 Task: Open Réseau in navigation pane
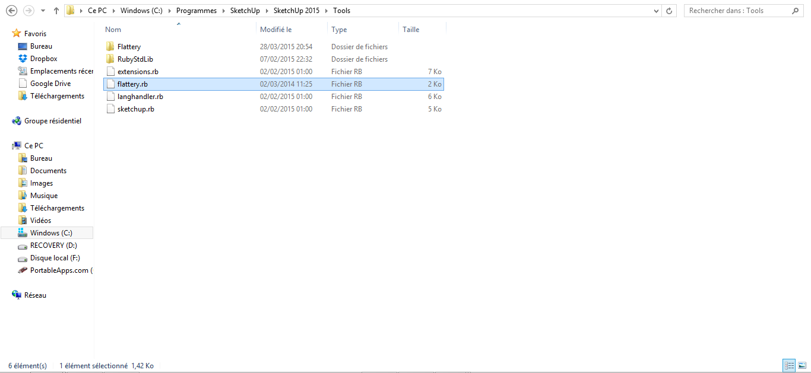[35, 295]
